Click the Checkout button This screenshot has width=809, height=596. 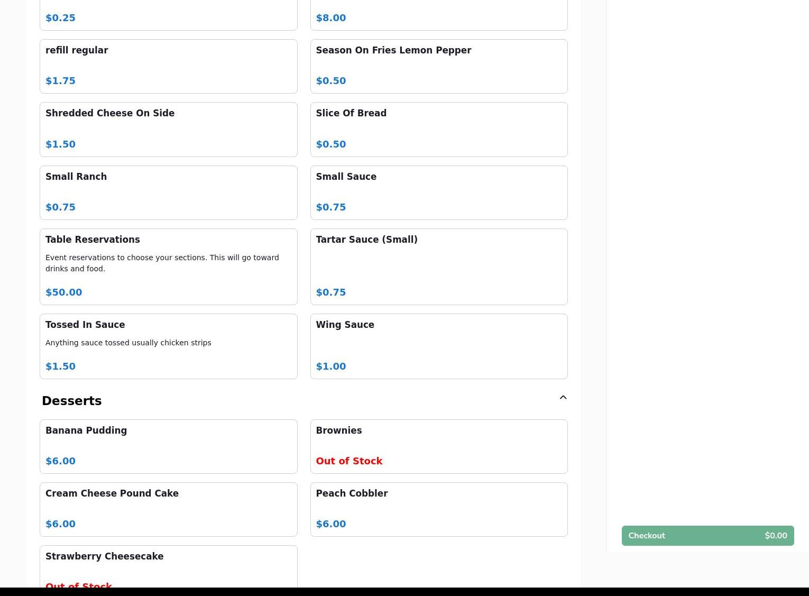[707, 535]
